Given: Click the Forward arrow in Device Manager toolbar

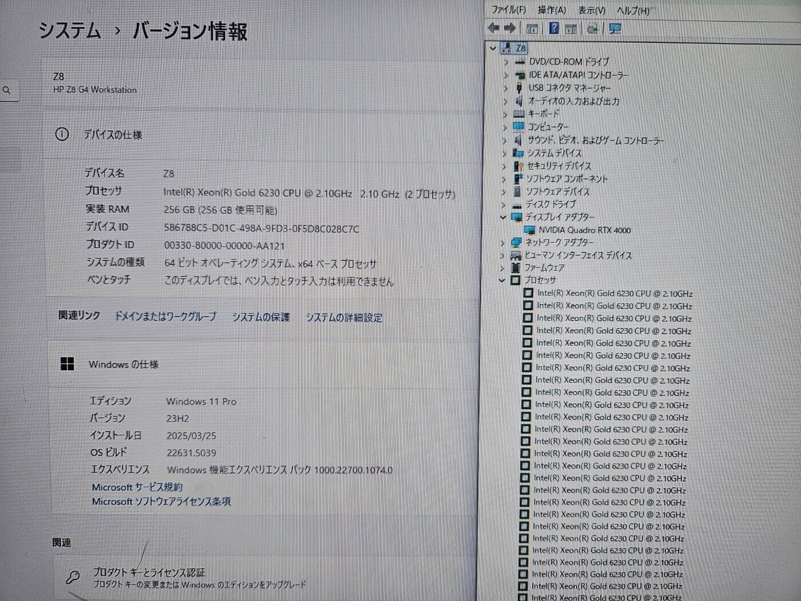Looking at the screenshot, I should point(510,28).
